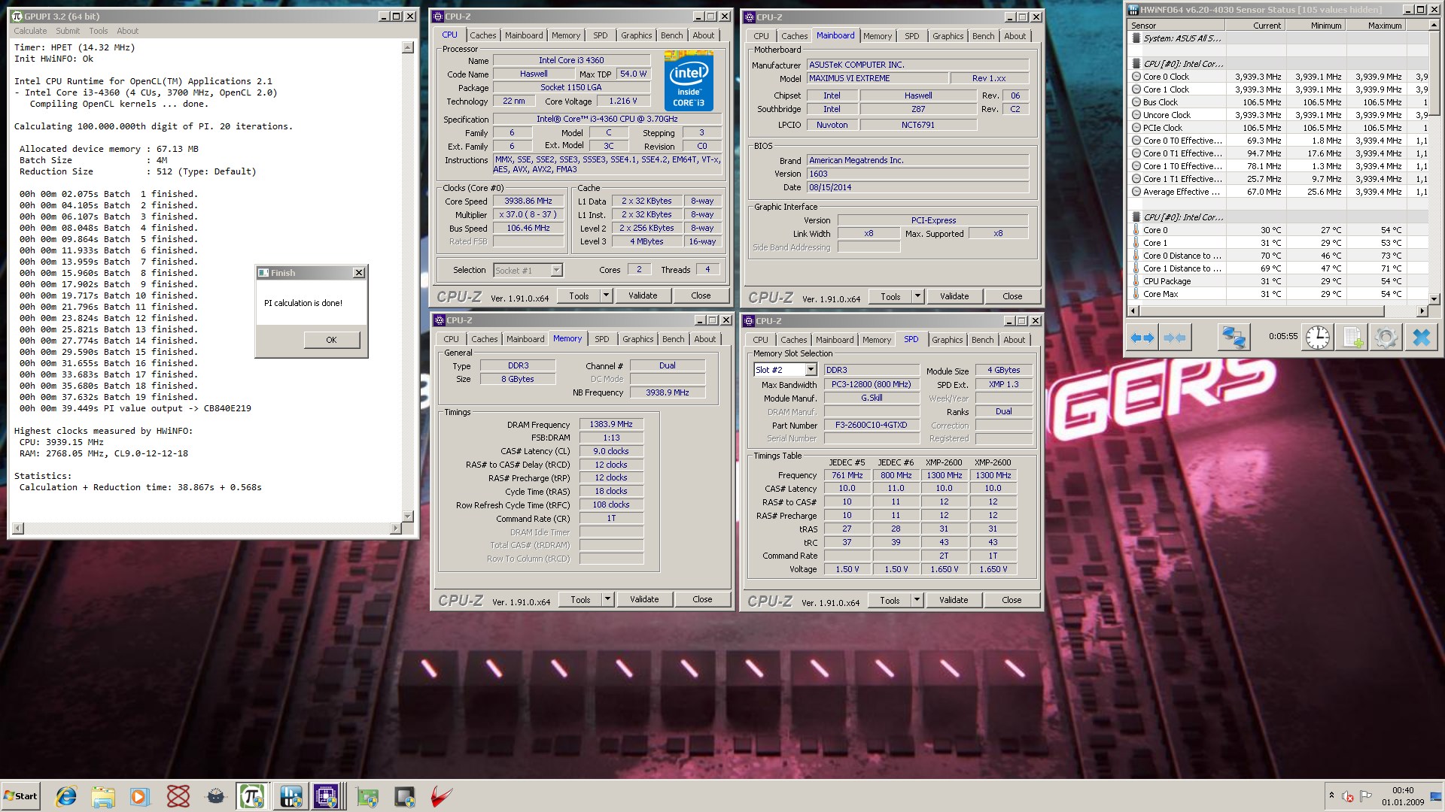
Task: Select Core Max temperature row
Action: click(x=1279, y=294)
